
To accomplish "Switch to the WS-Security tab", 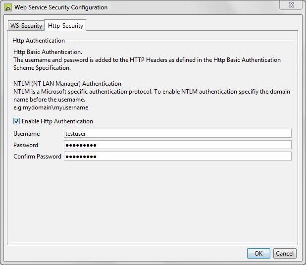I will tap(26, 26).
